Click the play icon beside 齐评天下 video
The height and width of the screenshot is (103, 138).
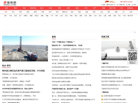tap(102, 100)
